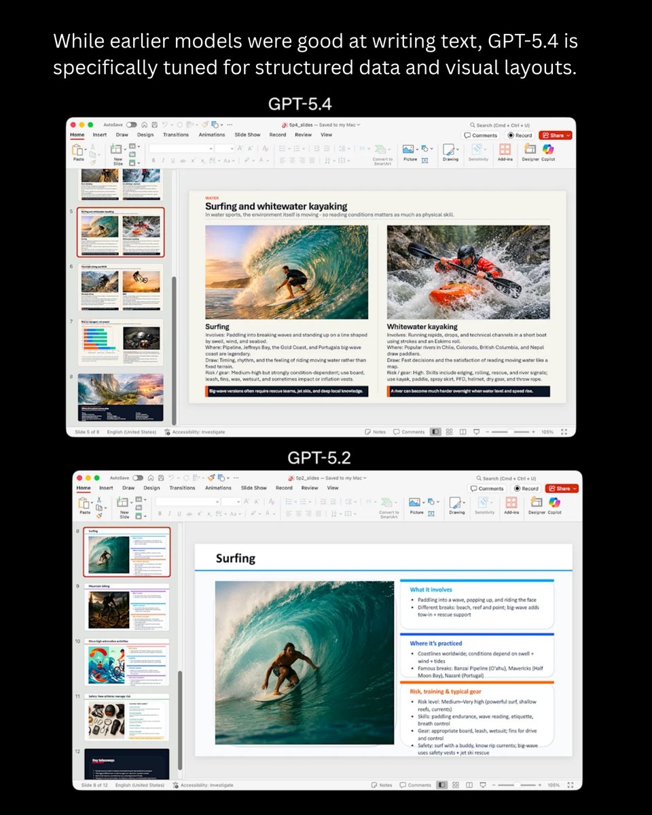Adjust zoom slider in 5p4_slides status bar
652x815 pixels.
[x=512, y=432]
